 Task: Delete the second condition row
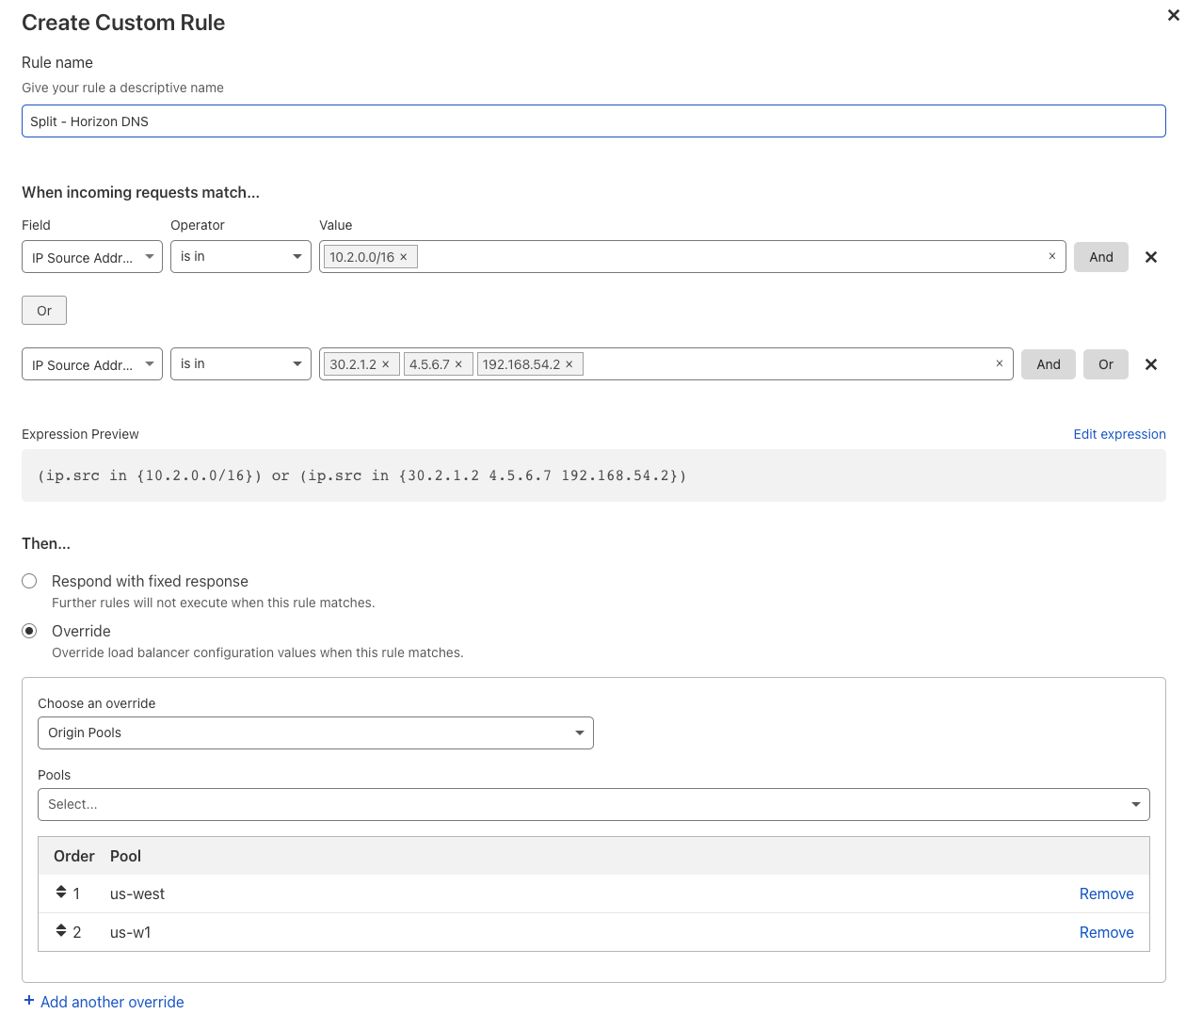click(x=1150, y=364)
